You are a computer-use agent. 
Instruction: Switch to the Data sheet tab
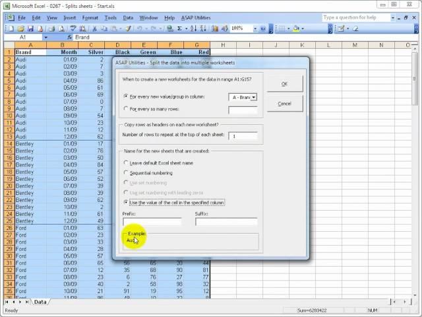[x=40, y=302]
